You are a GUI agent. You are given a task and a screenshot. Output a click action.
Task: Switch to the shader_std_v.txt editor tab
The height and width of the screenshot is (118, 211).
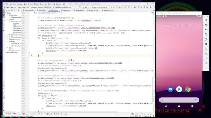pyautogui.click(x=94, y=10)
